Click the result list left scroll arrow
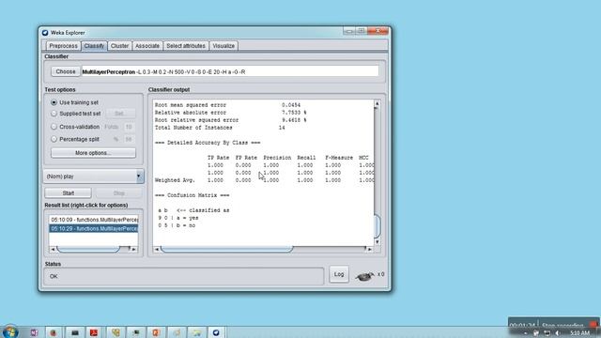The height and width of the screenshot is (338, 601). pyautogui.click(x=53, y=250)
